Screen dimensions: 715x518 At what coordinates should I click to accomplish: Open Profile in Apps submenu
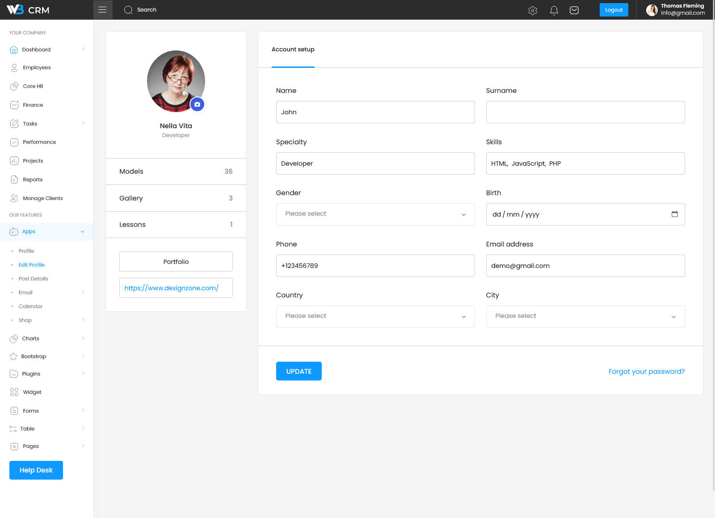[x=26, y=251]
